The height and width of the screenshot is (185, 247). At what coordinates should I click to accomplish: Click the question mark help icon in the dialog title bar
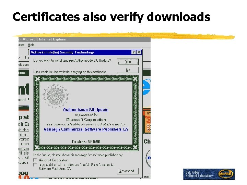tap(133, 52)
